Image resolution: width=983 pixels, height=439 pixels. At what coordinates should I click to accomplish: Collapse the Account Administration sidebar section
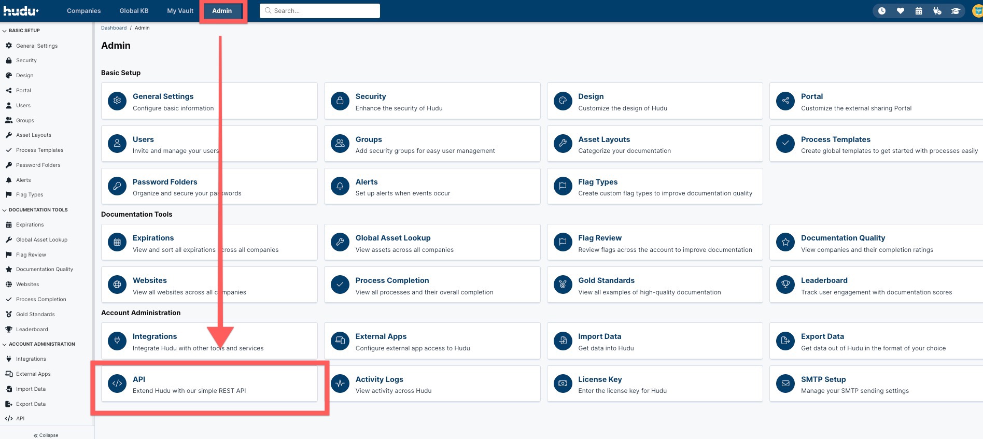click(x=39, y=344)
